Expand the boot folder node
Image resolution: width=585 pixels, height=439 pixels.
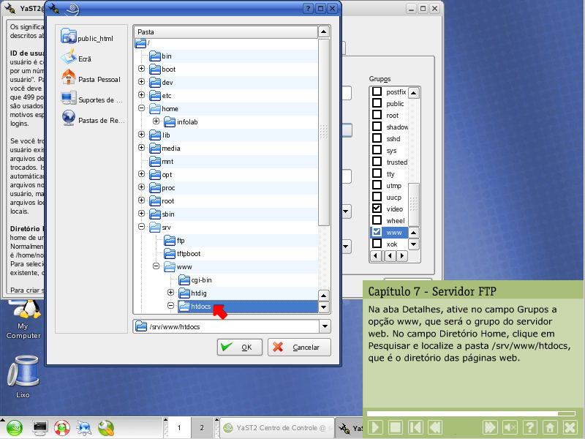pos(142,70)
